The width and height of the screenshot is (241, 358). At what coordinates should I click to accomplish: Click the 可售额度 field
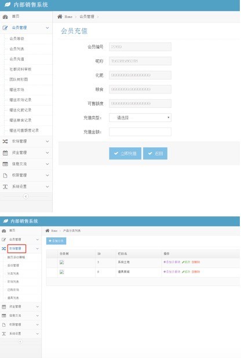[x=140, y=103]
